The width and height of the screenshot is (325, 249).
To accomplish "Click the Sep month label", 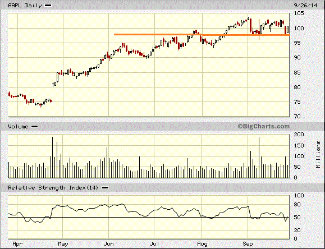I will click(248, 244).
